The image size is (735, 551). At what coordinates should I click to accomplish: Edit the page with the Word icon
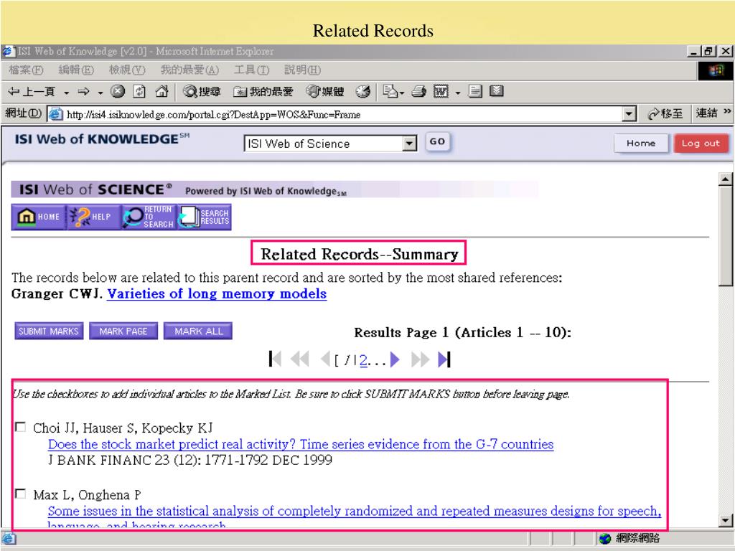(441, 91)
